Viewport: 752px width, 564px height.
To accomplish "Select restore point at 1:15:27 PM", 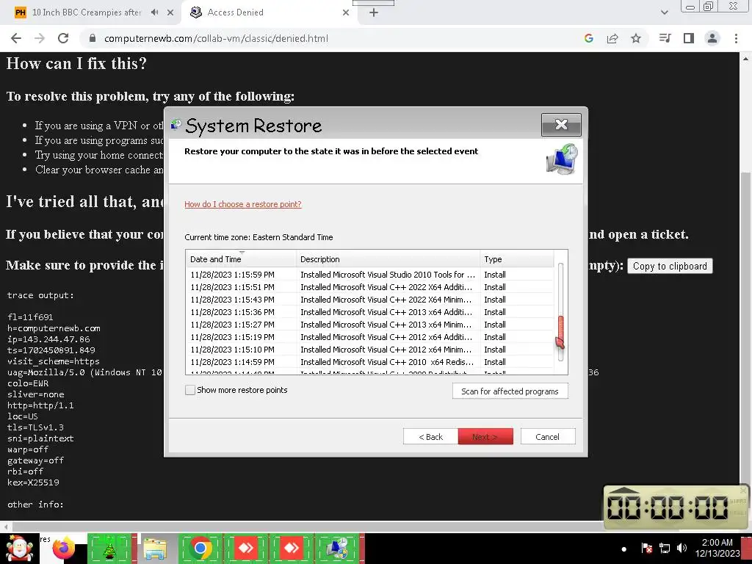I will click(370, 325).
